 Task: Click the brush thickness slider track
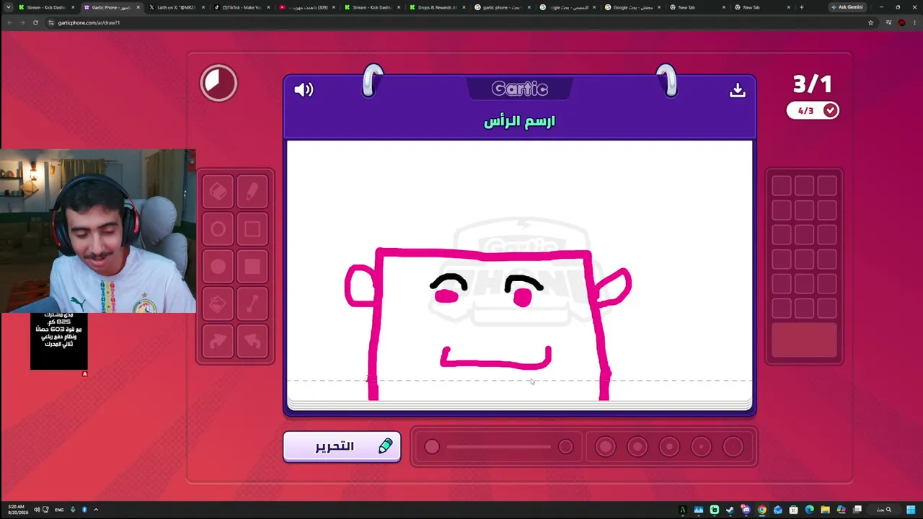[x=498, y=447]
